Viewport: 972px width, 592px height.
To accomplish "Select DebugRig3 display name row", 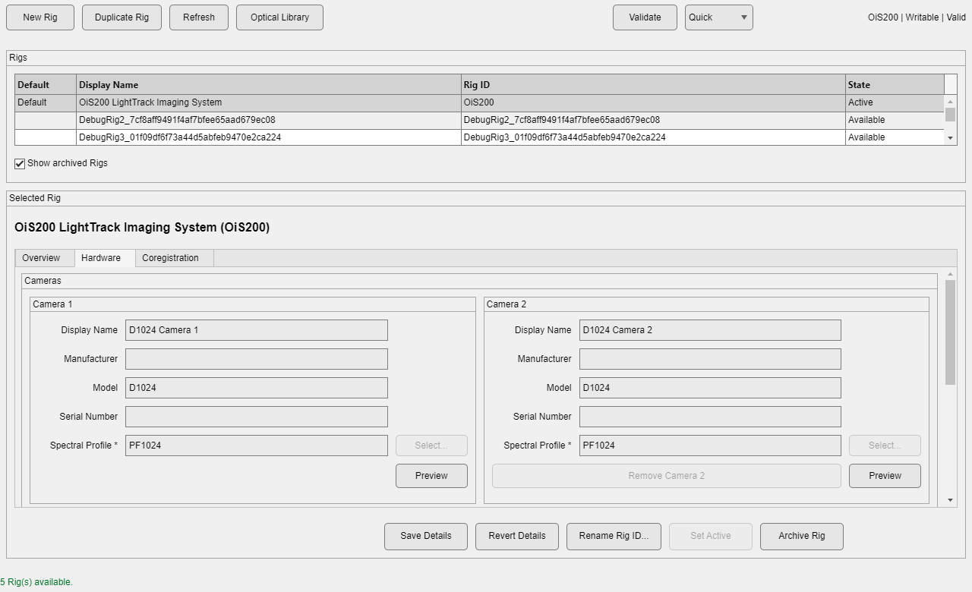I will point(269,137).
